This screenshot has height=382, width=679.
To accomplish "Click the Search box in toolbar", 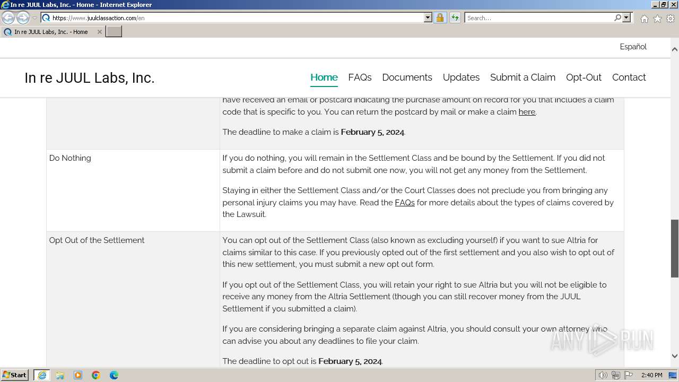I will (539, 18).
